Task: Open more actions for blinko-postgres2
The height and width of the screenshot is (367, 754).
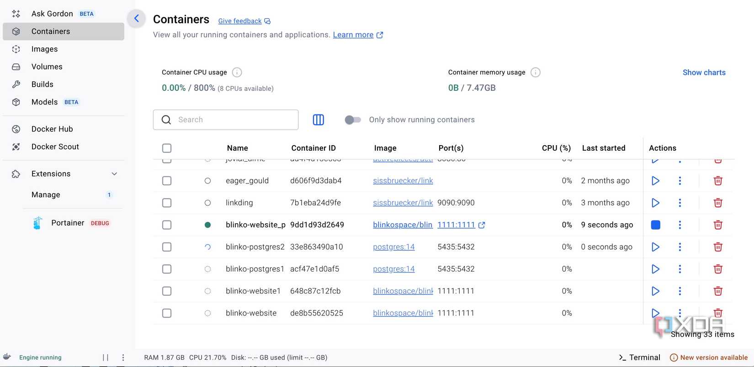Action: (680, 247)
